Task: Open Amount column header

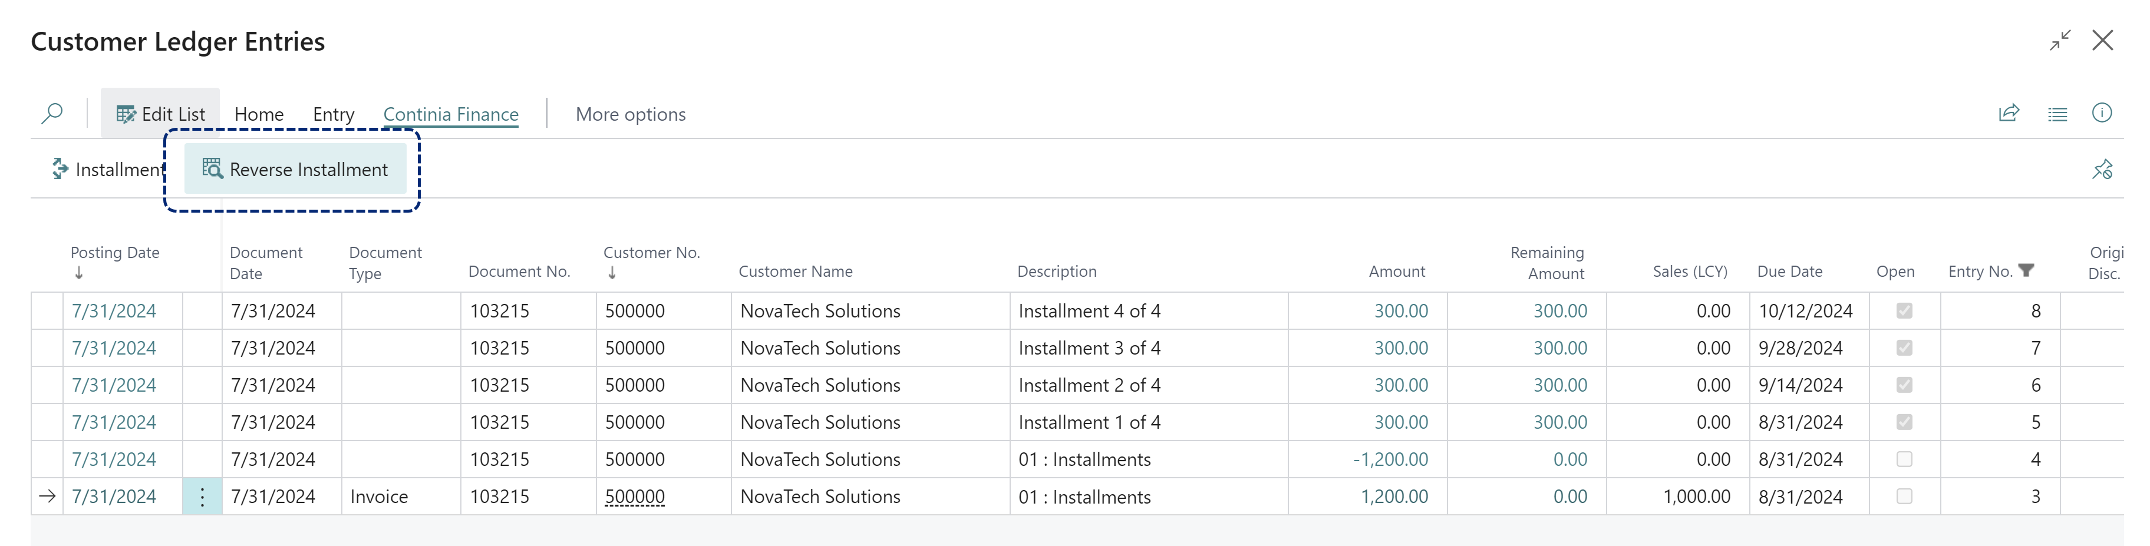Action: tap(1396, 271)
